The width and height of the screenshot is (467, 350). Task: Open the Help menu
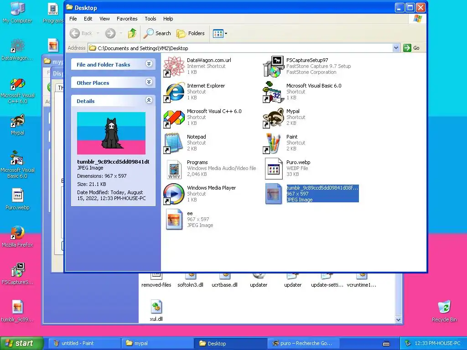click(x=168, y=19)
